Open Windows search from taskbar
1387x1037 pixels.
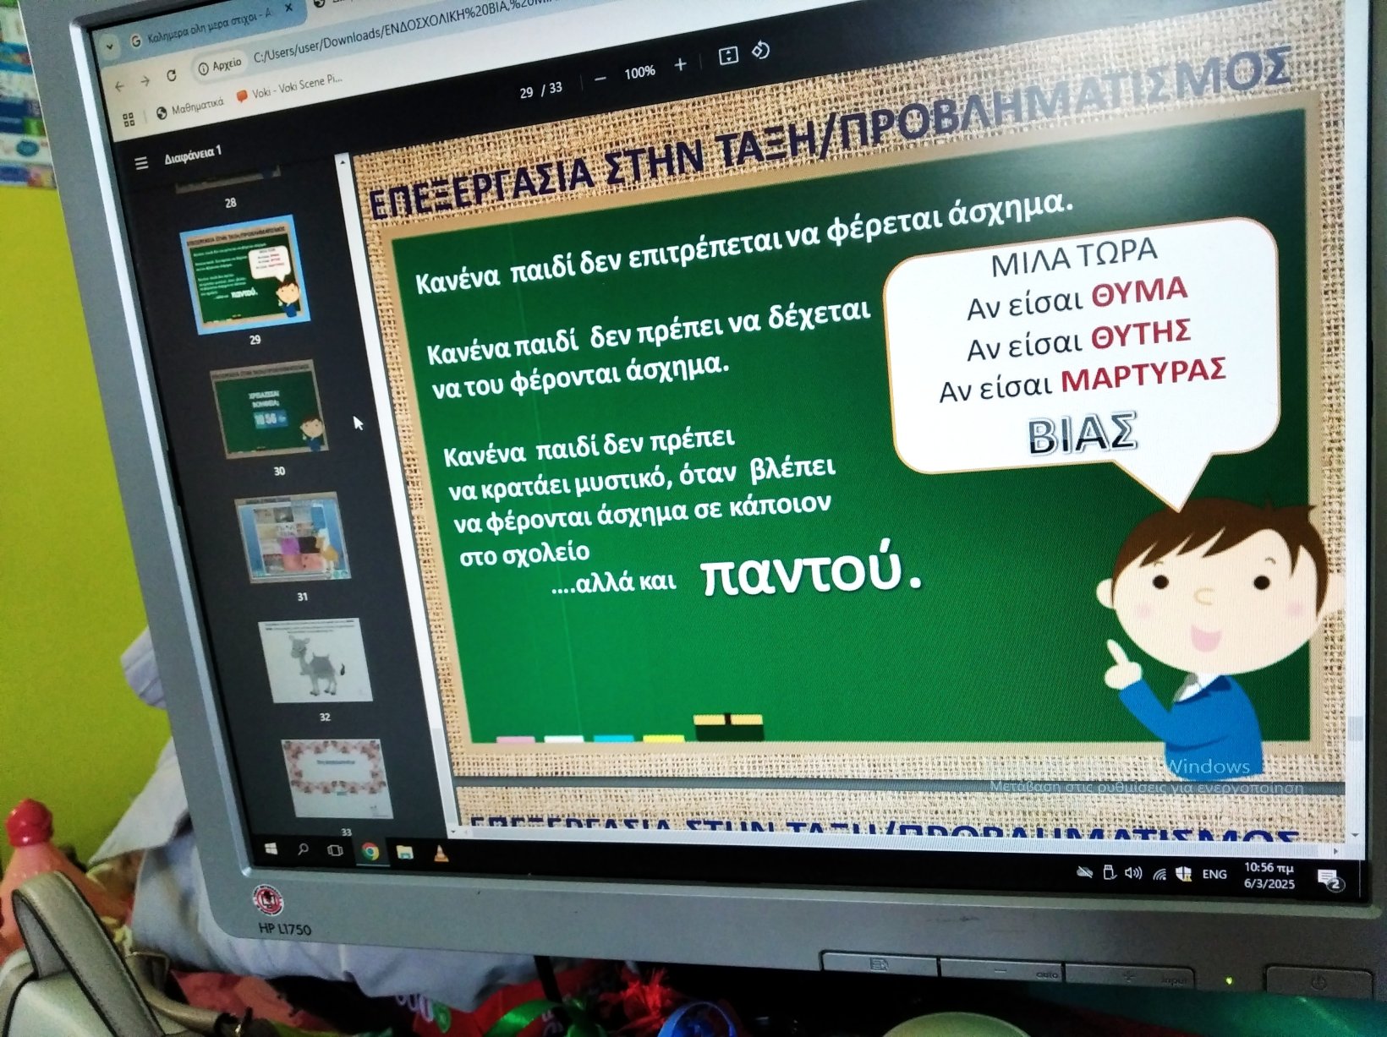point(303,849)
